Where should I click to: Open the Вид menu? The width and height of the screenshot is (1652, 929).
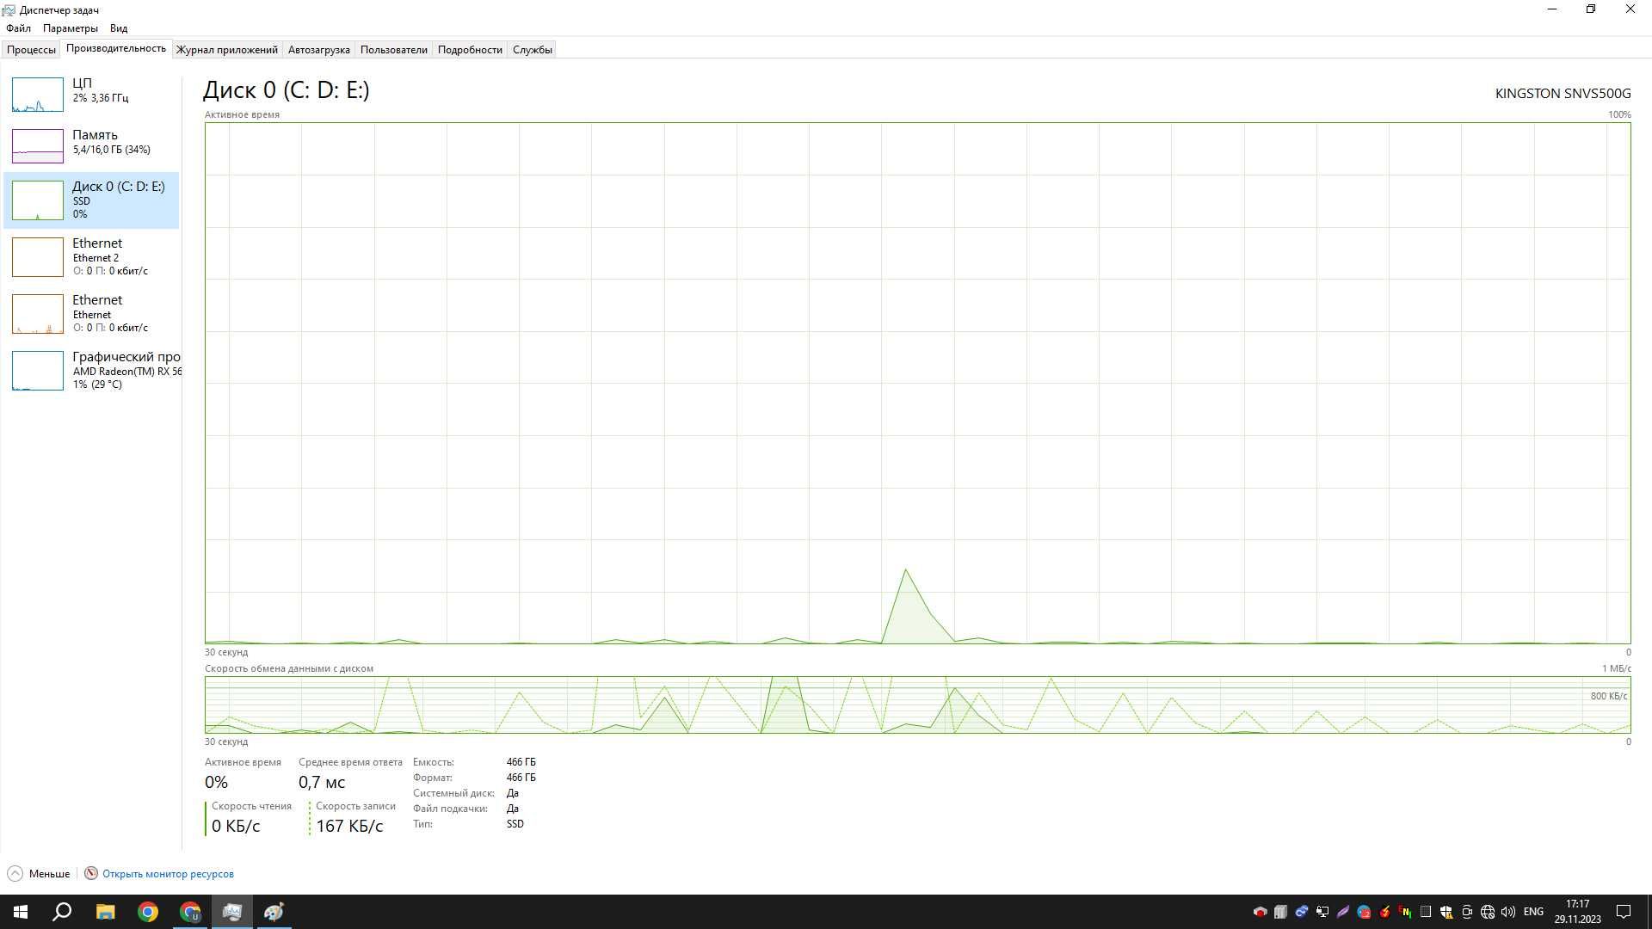click(119, 28)
